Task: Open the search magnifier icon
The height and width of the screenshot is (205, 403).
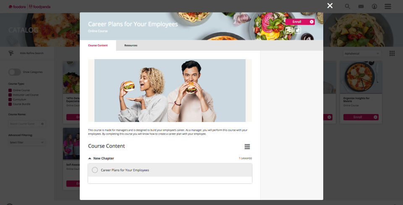Action: click(348, 6)
